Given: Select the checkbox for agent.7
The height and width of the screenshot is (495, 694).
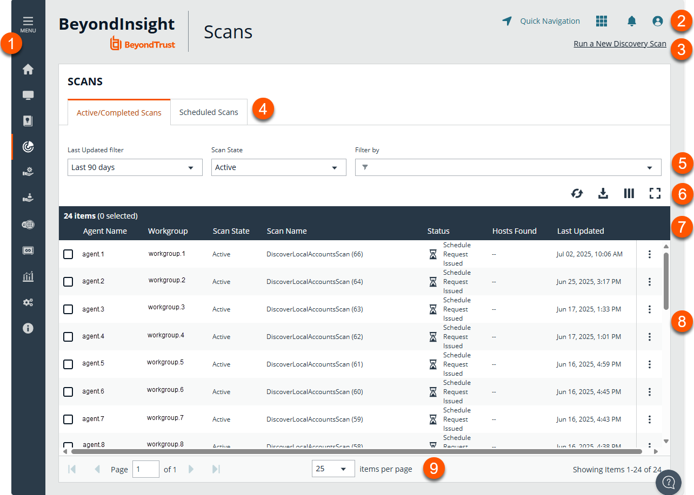Looking at the screenshot, I should [x=68, y=419].
